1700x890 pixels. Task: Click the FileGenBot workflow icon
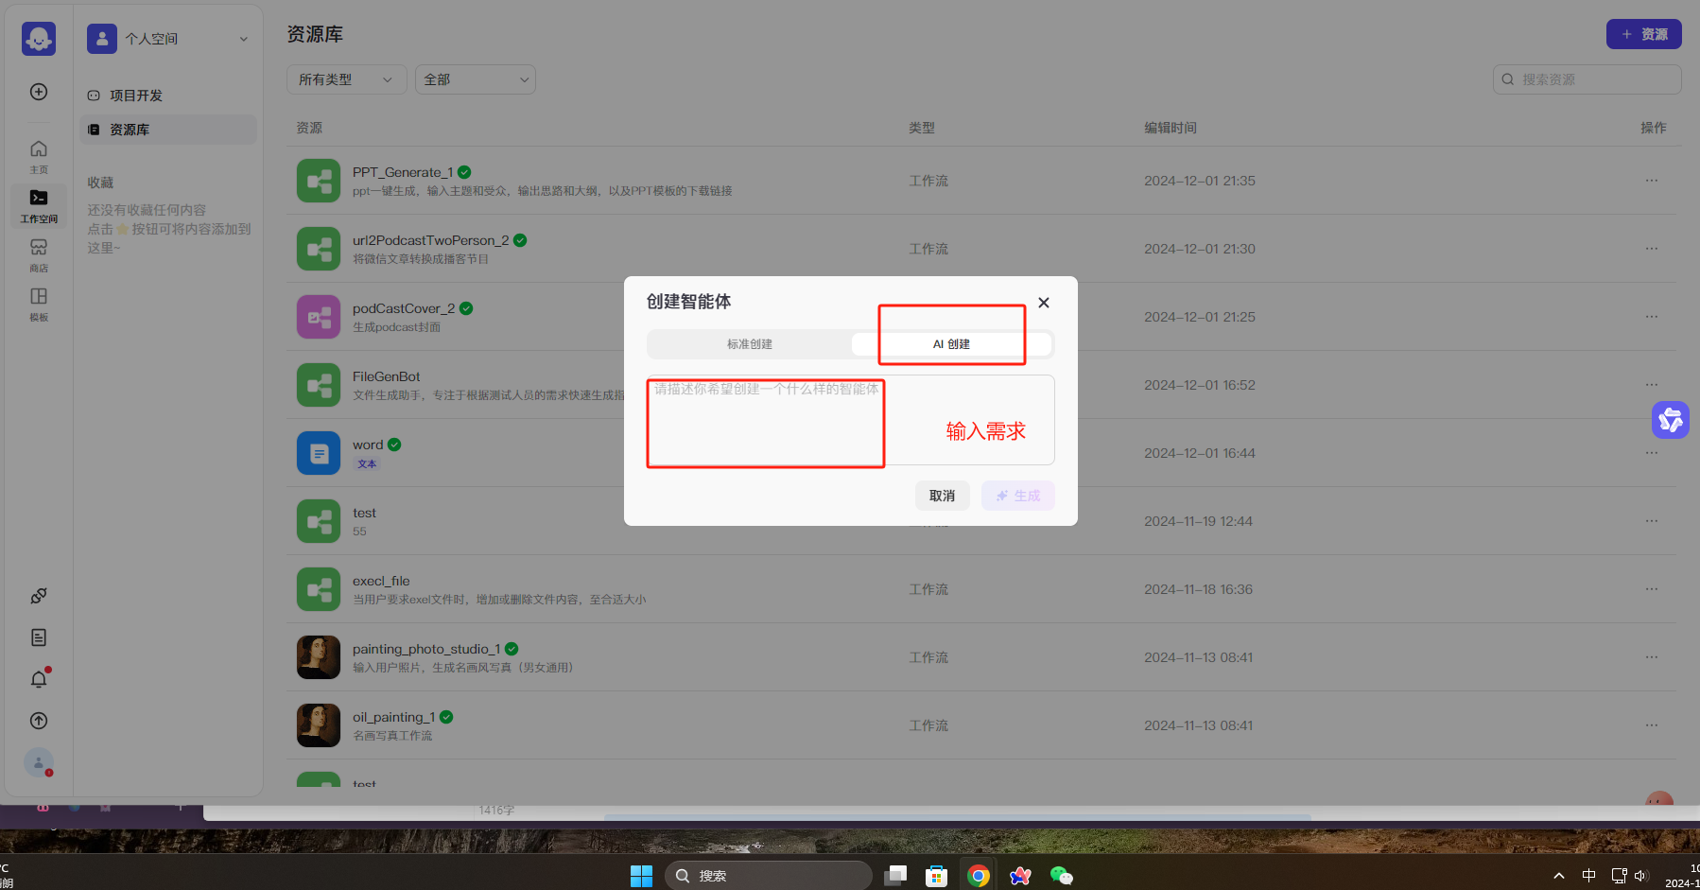click(x=319, y=385)
